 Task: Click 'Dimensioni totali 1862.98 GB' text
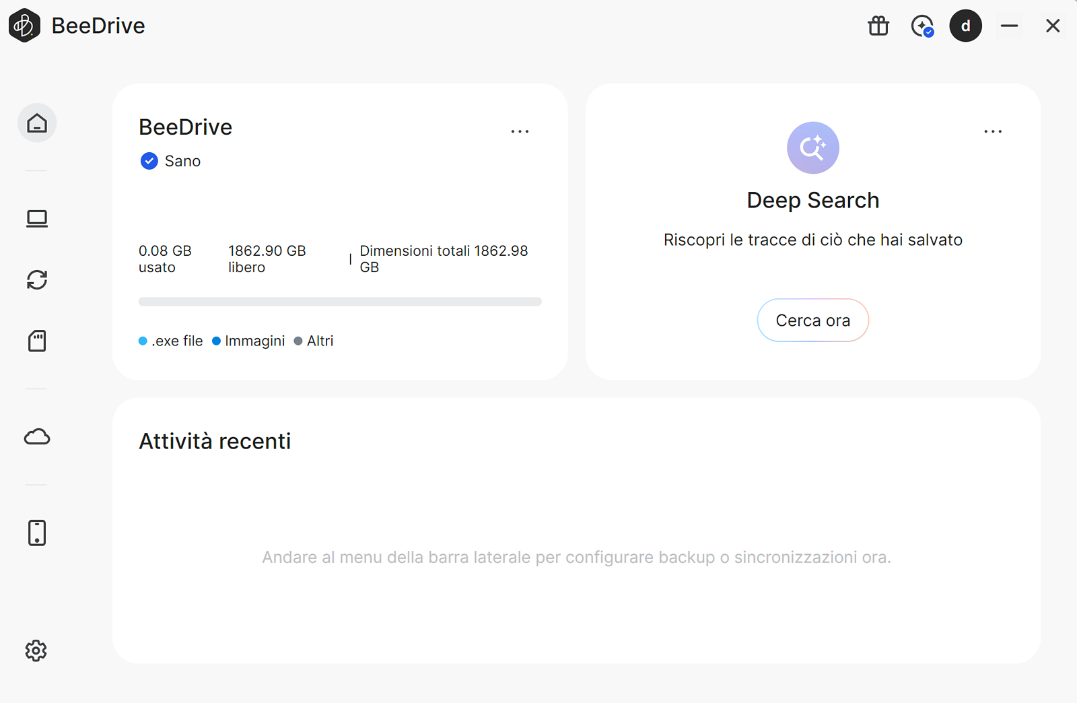pos(444,259)
